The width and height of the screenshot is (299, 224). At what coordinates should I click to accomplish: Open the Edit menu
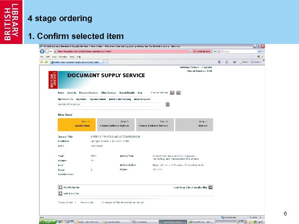tap(48, 57)
